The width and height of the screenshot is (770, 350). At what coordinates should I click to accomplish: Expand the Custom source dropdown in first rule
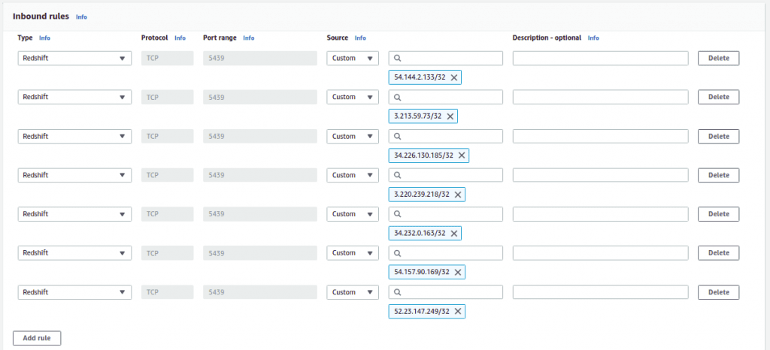[x=352, y=59]
